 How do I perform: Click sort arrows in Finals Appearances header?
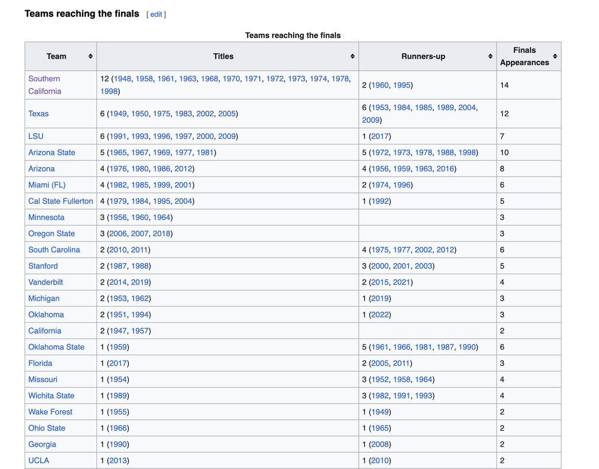click(x=555, y=56)
